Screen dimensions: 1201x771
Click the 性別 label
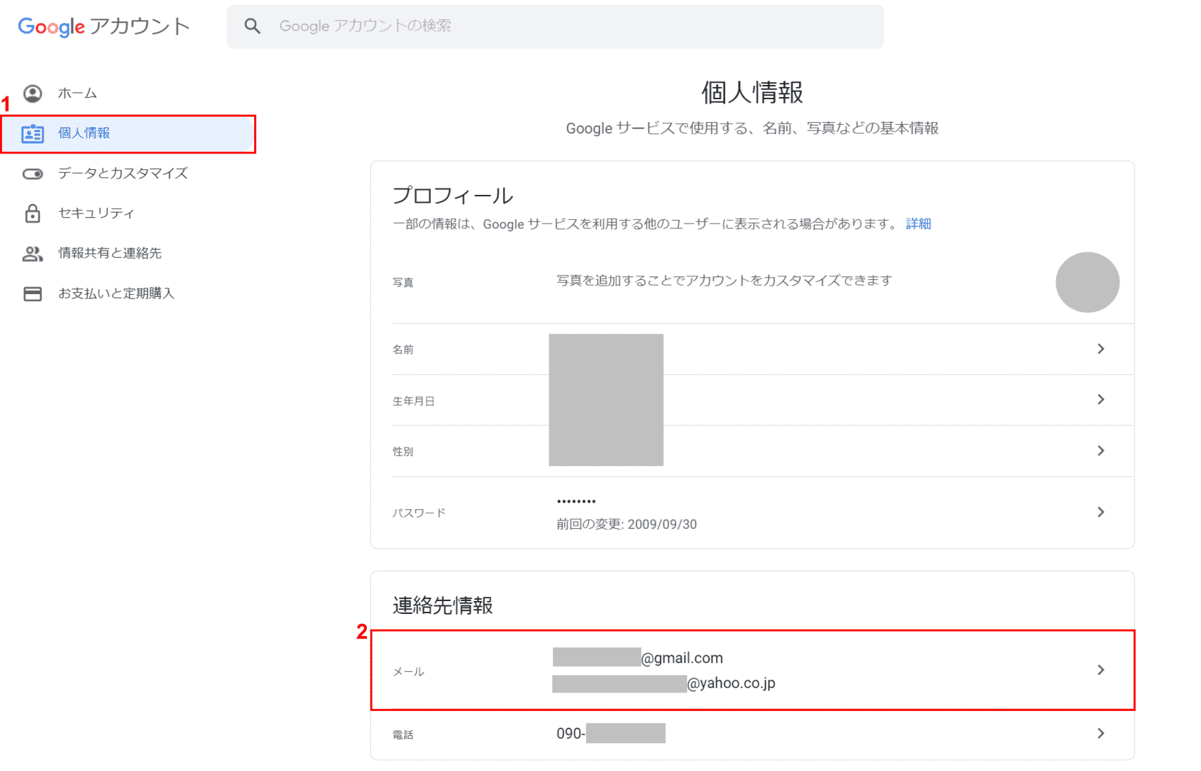click(x=403, y=452)
